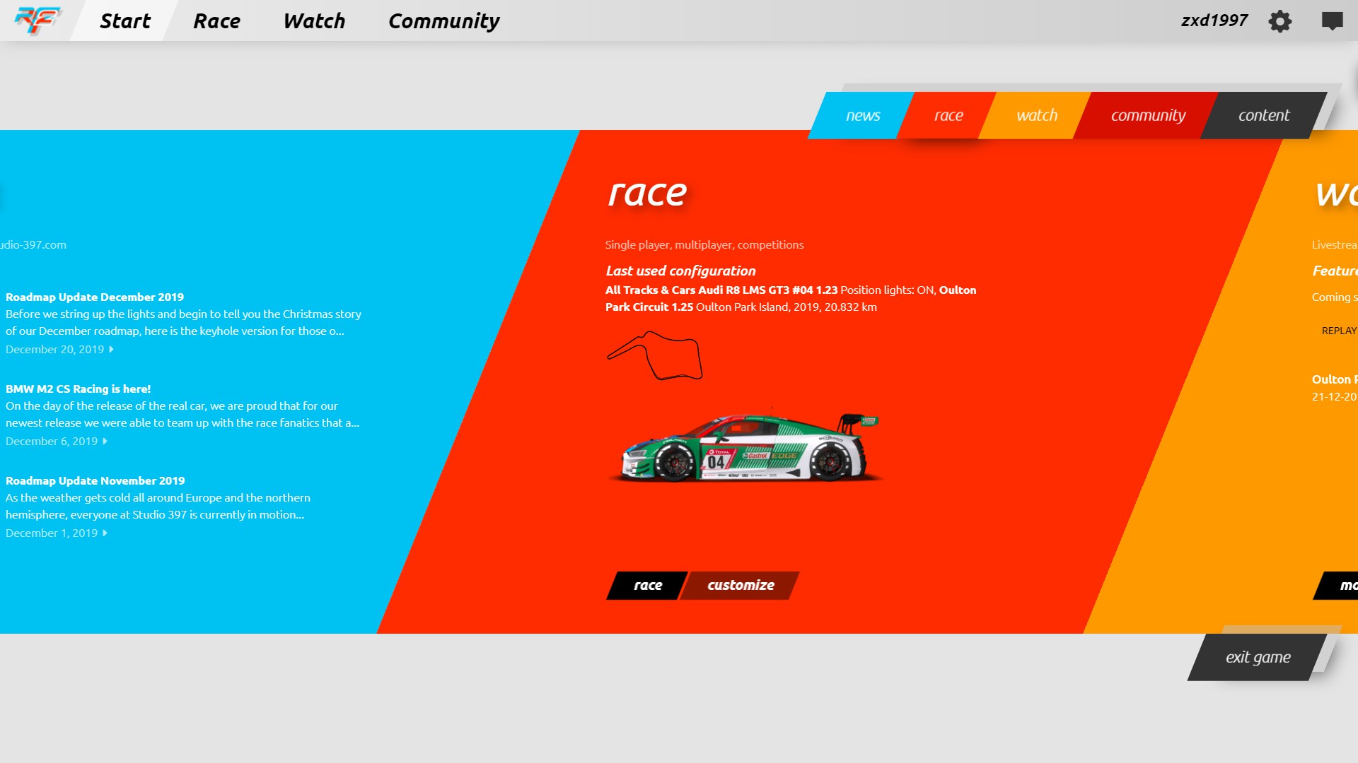1358x763 pixels.
Task: Click the 'December 6, 2019' date text
Action: click(x=52, y=441)
